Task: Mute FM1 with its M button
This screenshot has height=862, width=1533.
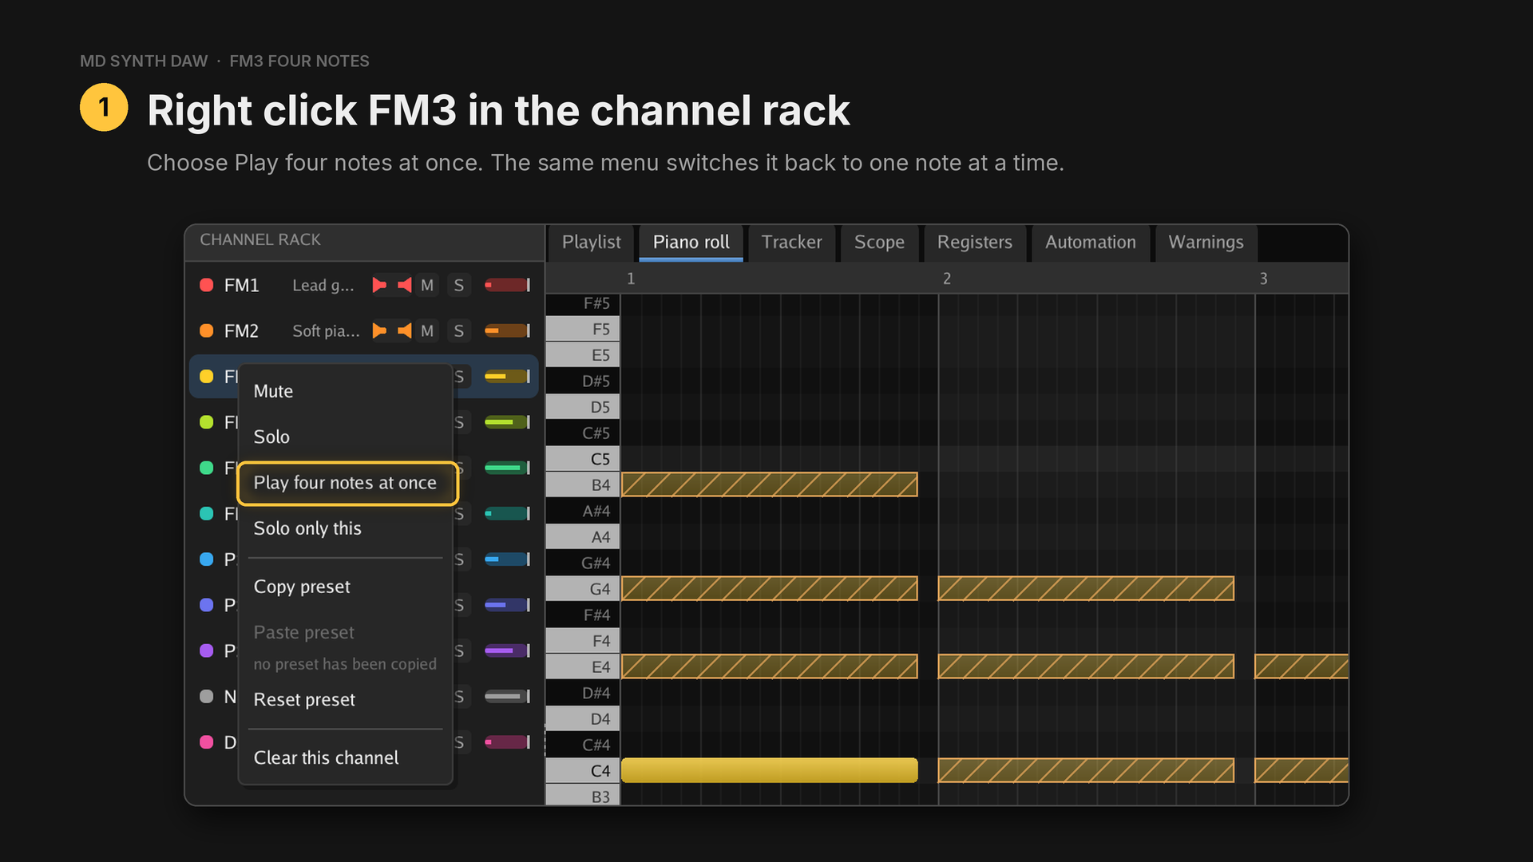Action: click(427, 285)
